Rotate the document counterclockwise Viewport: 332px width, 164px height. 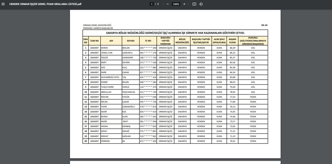tap(201, 4)
